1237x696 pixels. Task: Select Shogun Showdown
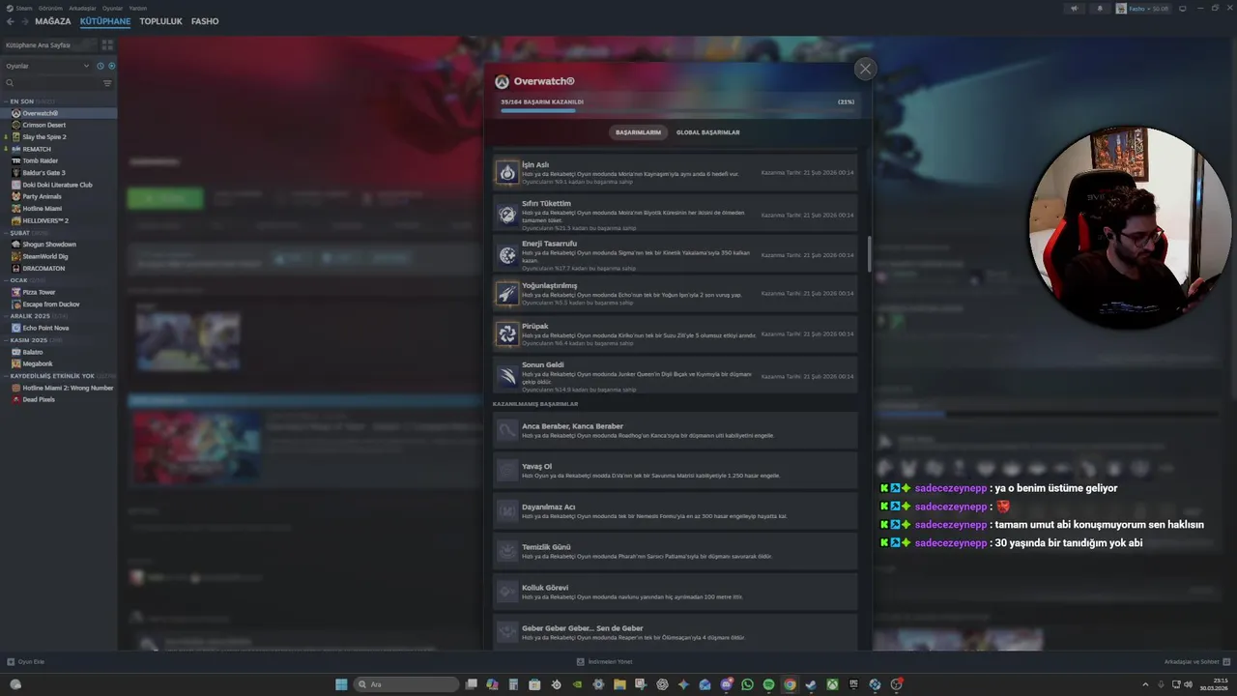[60, 245]
